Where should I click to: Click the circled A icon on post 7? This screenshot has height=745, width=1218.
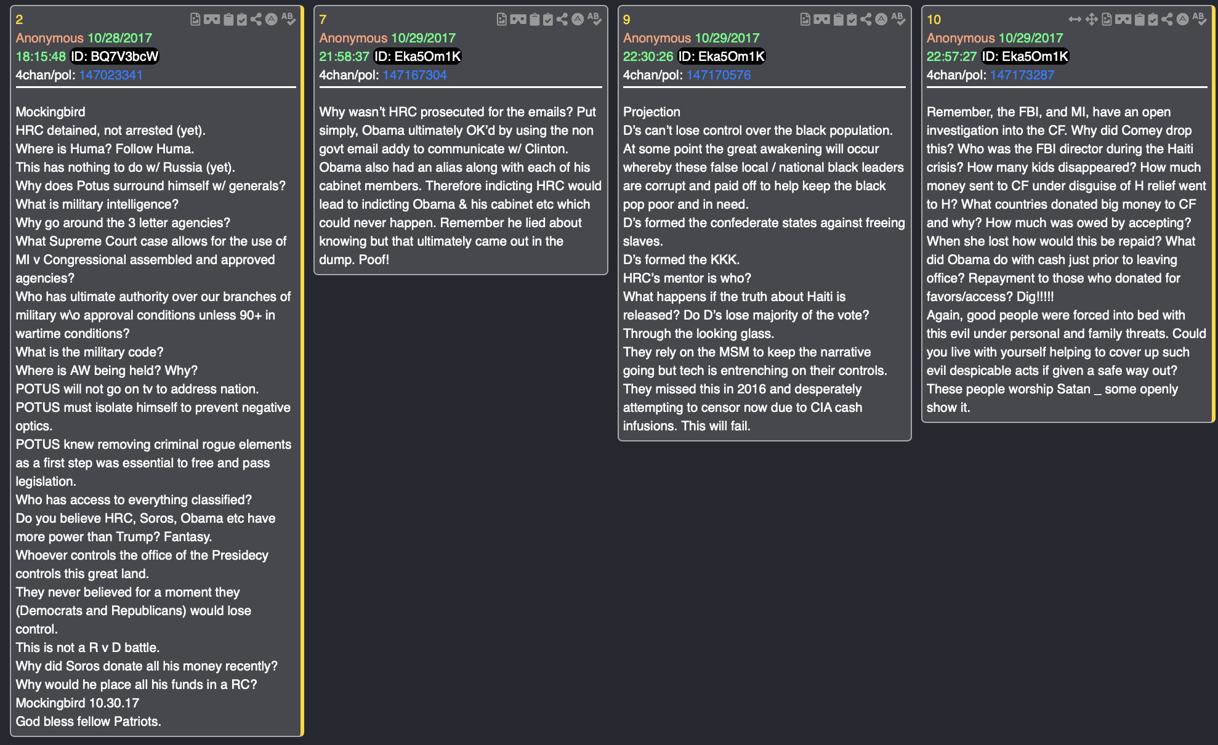578,20
